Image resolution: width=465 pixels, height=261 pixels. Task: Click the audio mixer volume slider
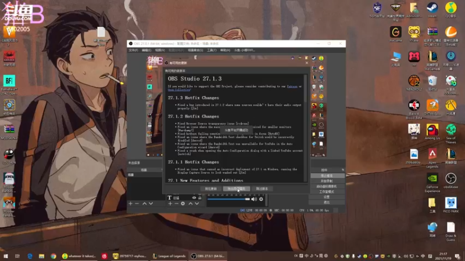point(228,199)
